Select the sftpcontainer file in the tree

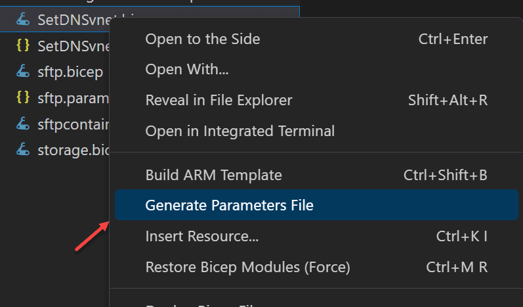[x=73, y=124]
